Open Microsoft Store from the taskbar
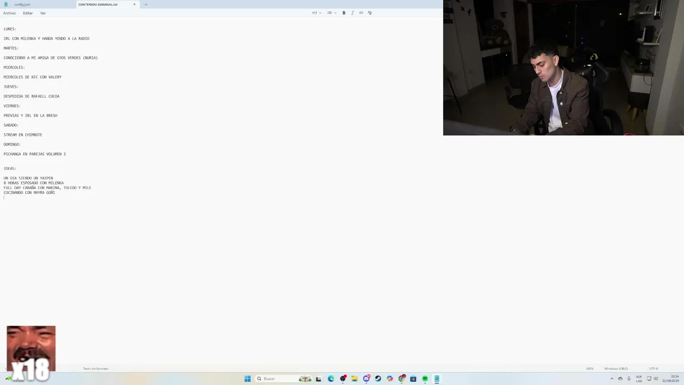684x385 pixels. point(413,379)
